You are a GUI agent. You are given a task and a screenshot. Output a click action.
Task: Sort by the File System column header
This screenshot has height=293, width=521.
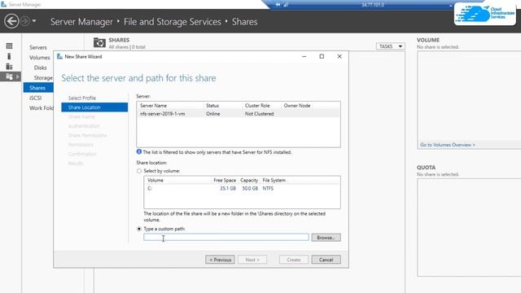274,180
